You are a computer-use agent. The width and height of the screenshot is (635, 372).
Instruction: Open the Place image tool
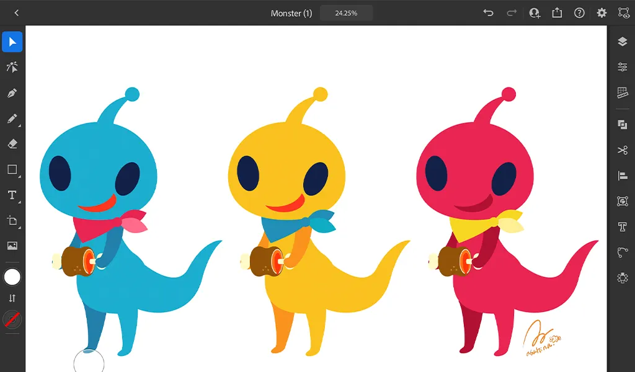click(x=12, y=246)
